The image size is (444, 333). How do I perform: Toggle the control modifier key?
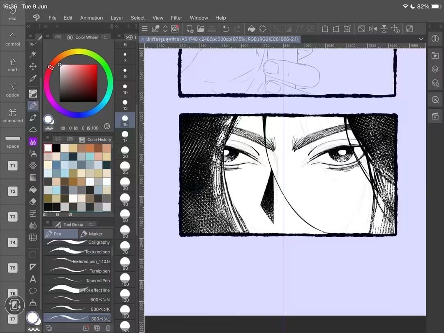(13, 39)
